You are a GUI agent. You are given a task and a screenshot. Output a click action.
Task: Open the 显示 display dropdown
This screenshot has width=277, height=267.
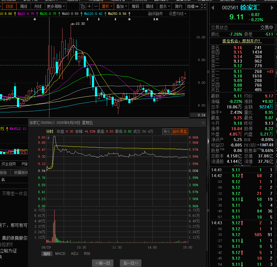click(x=164, y=7)
